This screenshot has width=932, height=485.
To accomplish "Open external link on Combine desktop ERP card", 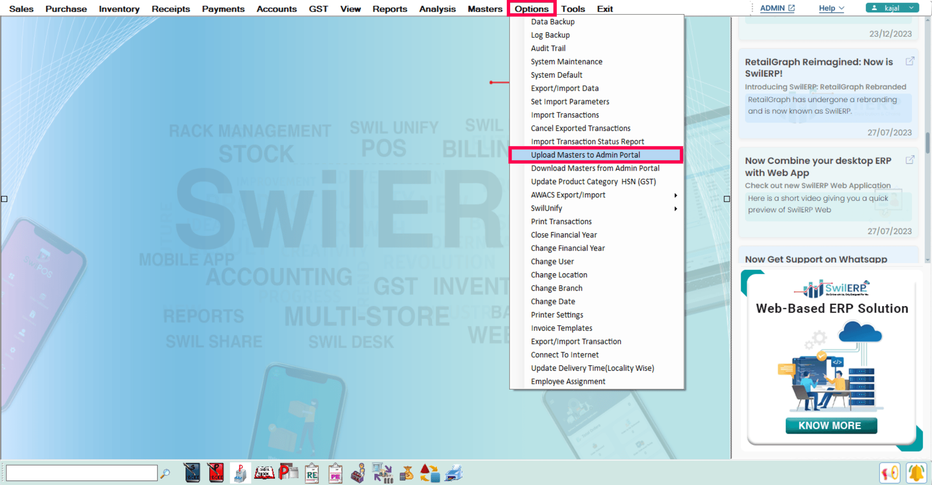I will pyautogui.click(x=910, y=159).
